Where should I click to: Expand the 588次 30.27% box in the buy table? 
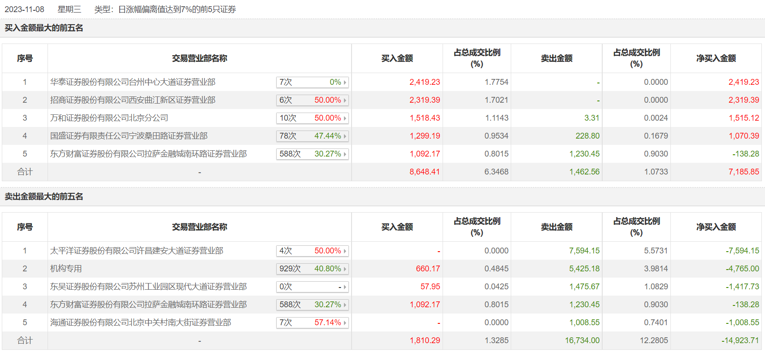312,154
